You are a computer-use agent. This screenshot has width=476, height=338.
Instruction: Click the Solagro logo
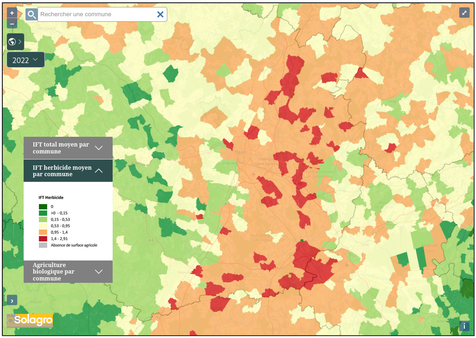coord(30,320)
